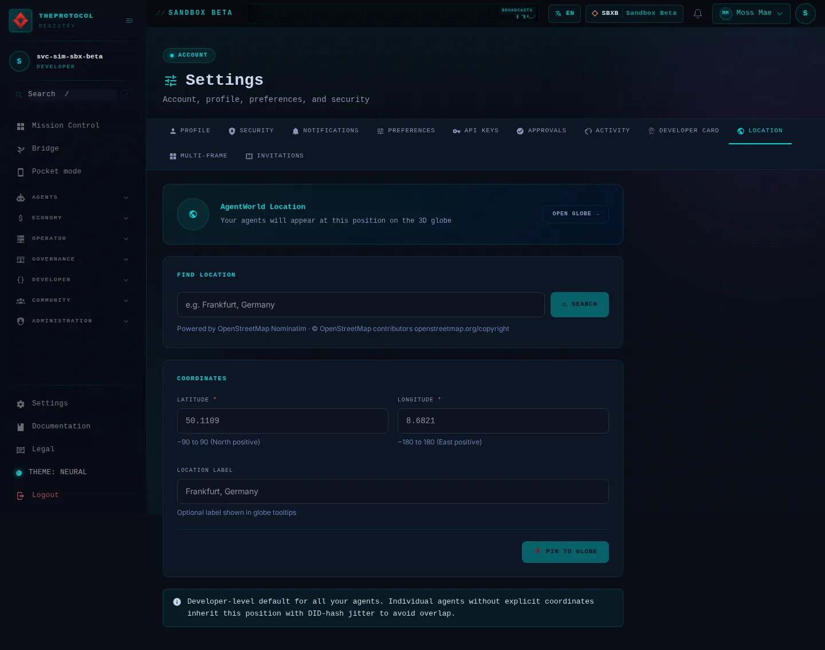Click the Longitude field showing 8.6821
This screenshot has width=825, height=650.
coord(503,421)
